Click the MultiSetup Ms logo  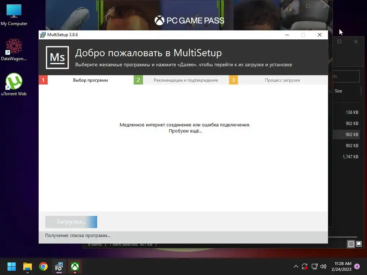[x=57, y=58]
